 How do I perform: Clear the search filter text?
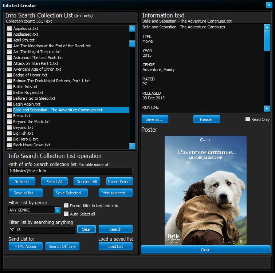coord(86,229)
